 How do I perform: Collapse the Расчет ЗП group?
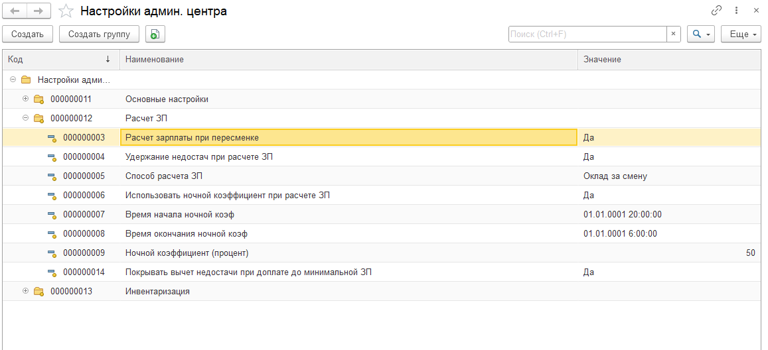26,119
